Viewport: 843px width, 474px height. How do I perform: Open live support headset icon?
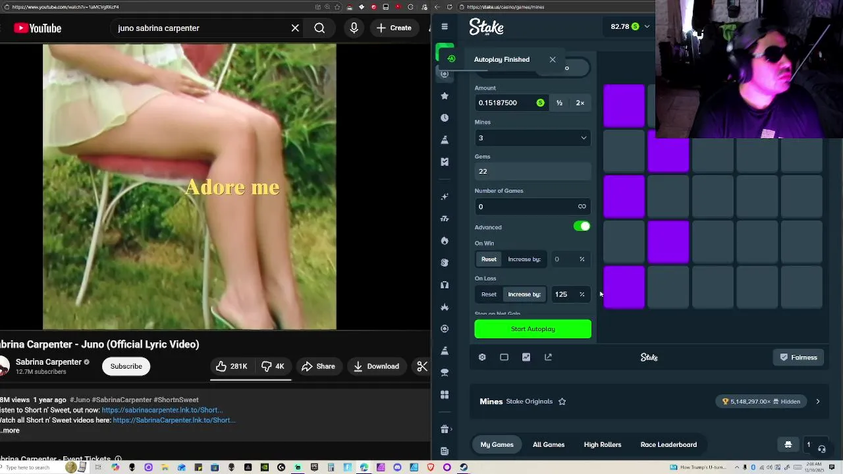[x=821, y=448]
